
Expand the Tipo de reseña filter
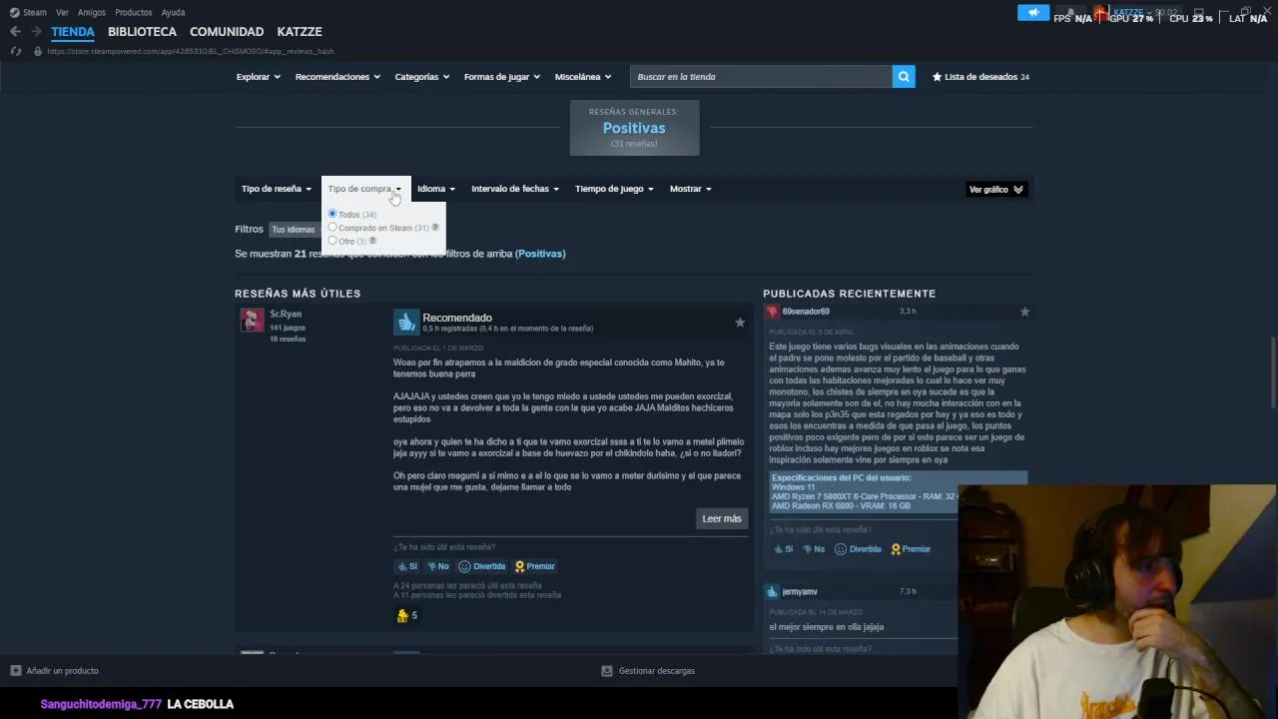[x=277, y=189]
